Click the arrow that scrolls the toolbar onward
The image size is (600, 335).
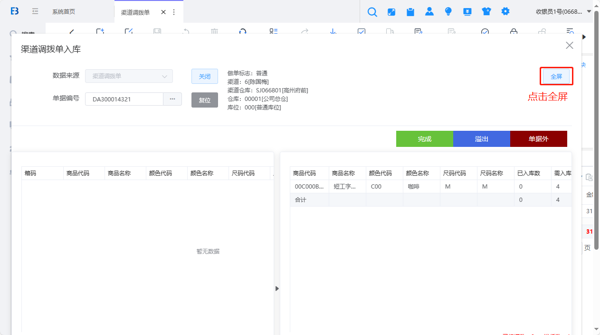pyautogui.click(x=584, y=36)
